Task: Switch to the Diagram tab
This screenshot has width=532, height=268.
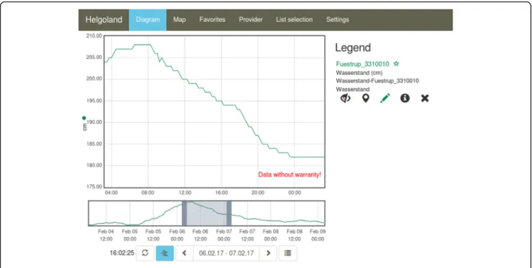Action: point(148,20)
